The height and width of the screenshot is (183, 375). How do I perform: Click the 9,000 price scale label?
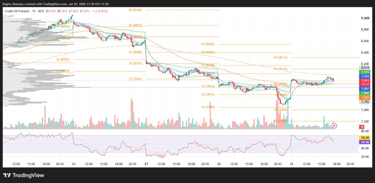[x=365, y=18]
